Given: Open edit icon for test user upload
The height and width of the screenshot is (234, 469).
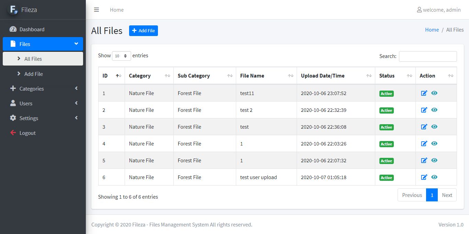Looking at the screenshot, I should pyautogui.click(x=424, y=177).
